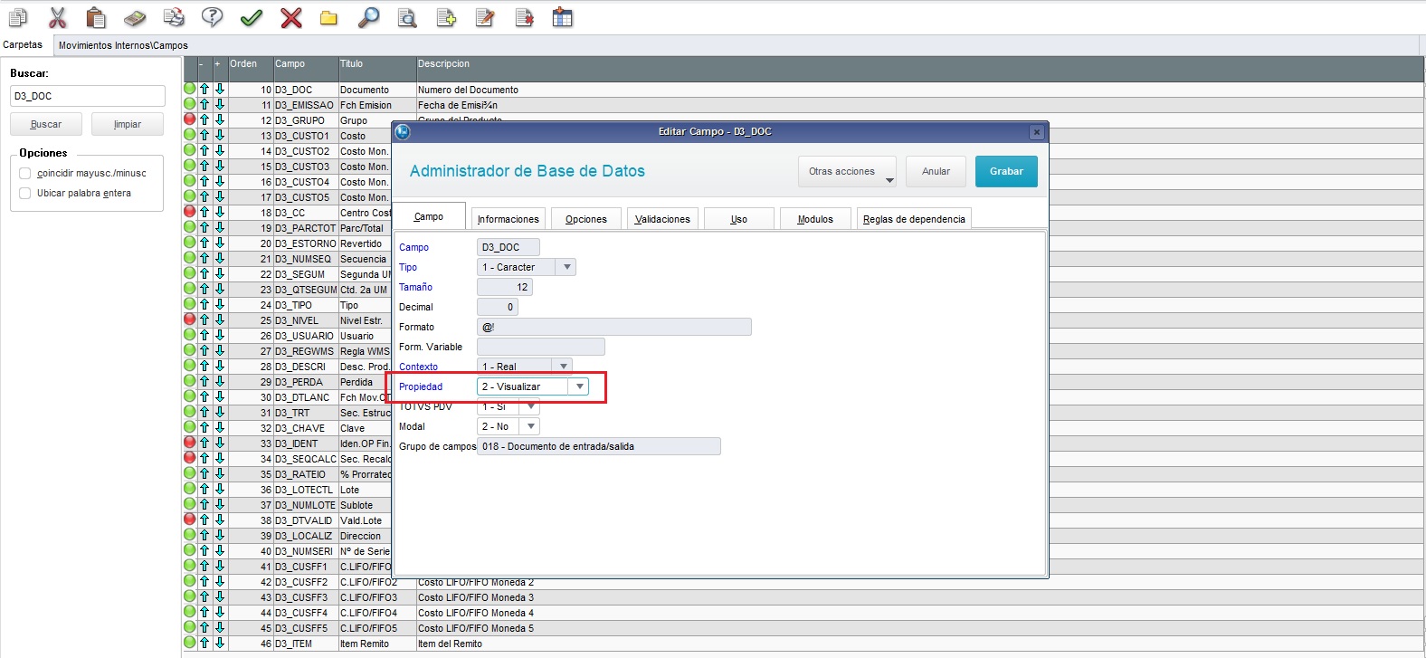
Task: Click the up arrow on D3_DOC row
Action: 204,90
